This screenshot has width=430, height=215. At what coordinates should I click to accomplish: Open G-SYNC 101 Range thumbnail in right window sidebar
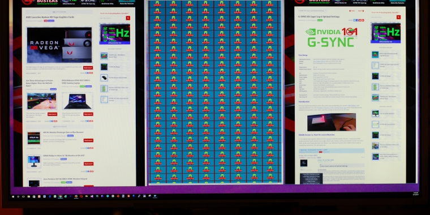click(x=375, y=76)
